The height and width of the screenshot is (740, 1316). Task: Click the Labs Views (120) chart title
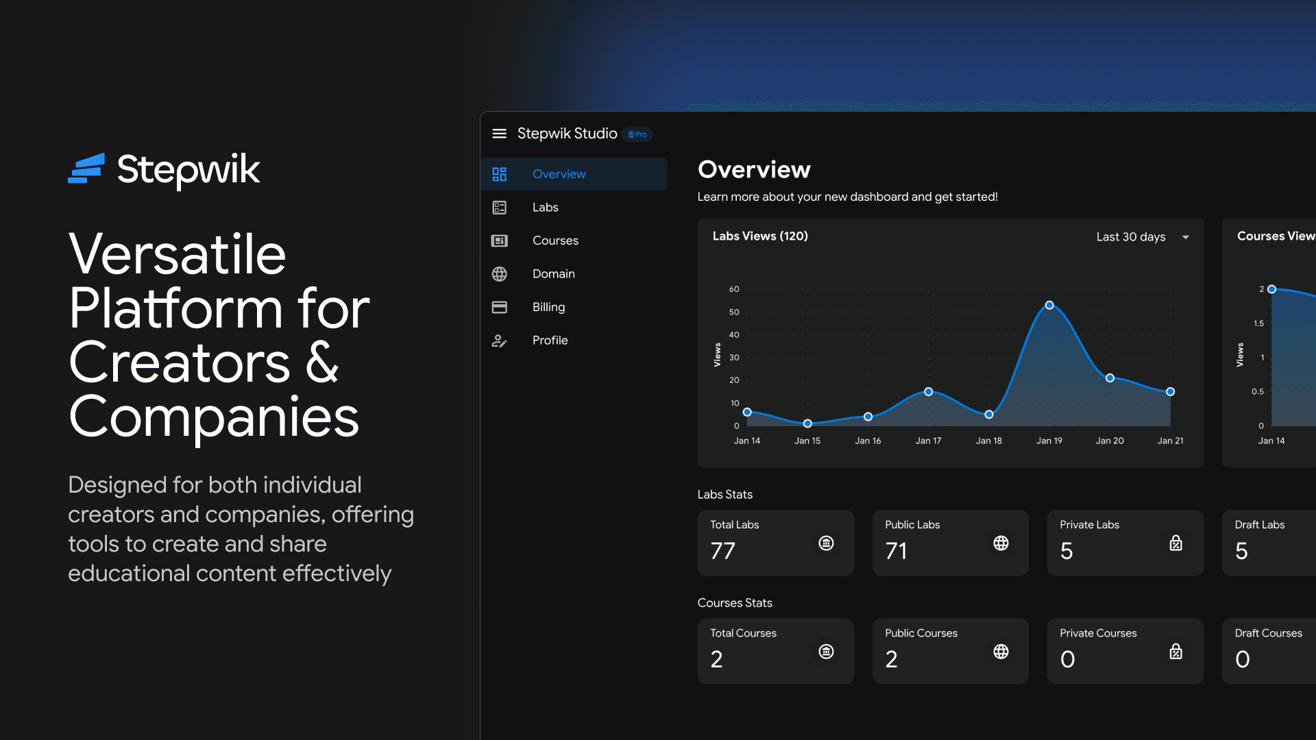760,236
